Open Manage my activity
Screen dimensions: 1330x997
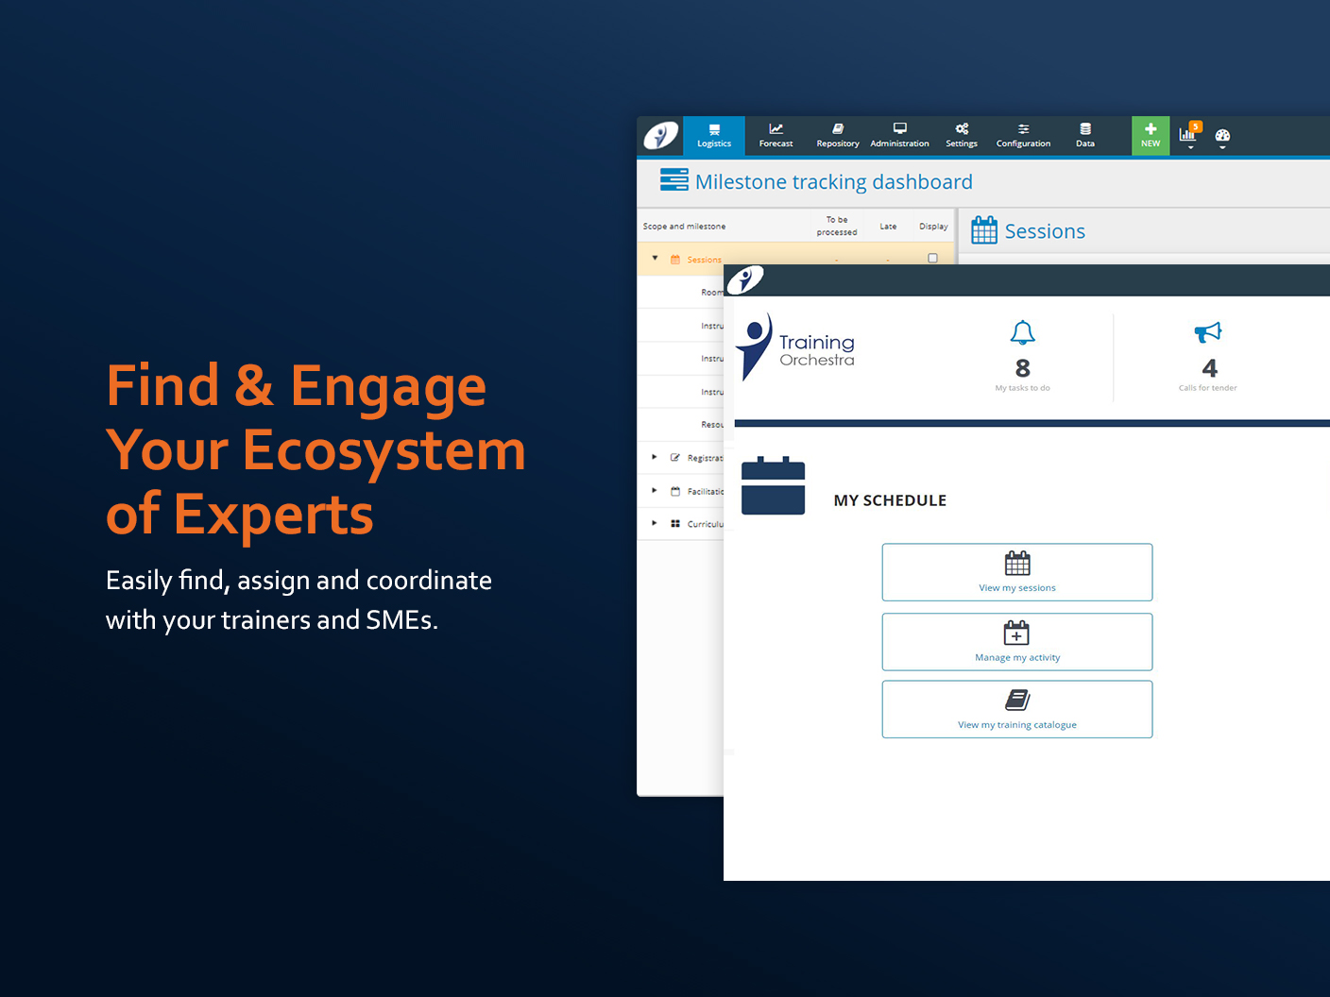1016,642
